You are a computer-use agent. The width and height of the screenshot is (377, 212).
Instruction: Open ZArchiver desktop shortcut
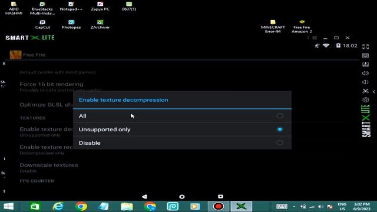point(100,25)
